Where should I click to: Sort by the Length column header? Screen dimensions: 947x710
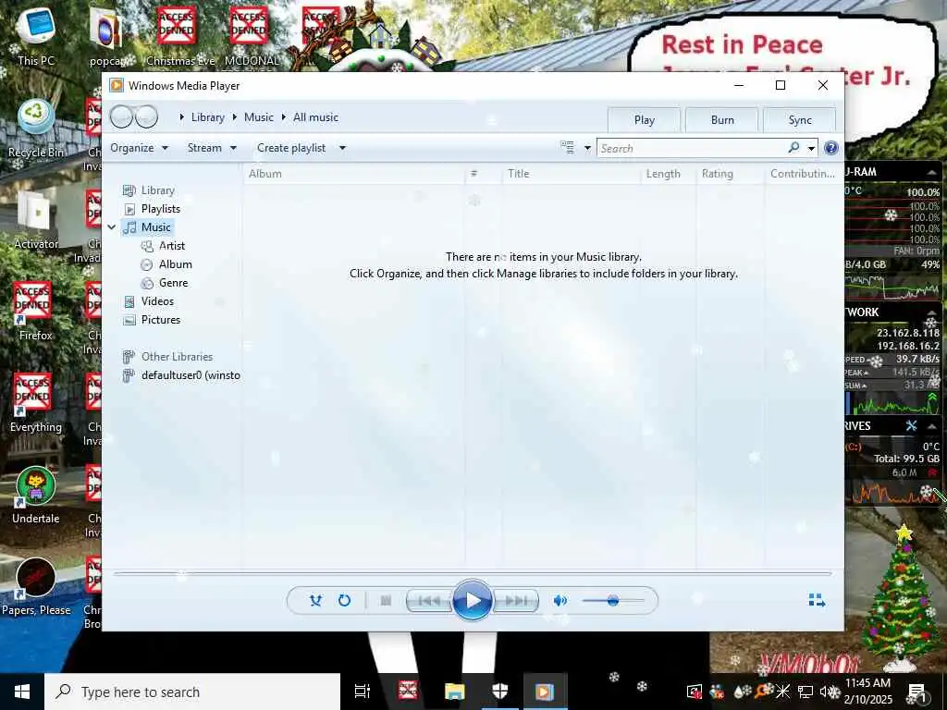[668, 174]
